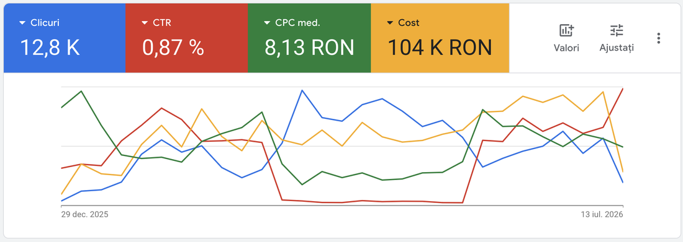This screenshot has height=242, width=683.
Task: Select the blue Clicuri scorecard value 12,8 K
Action: tap(50, 47)
